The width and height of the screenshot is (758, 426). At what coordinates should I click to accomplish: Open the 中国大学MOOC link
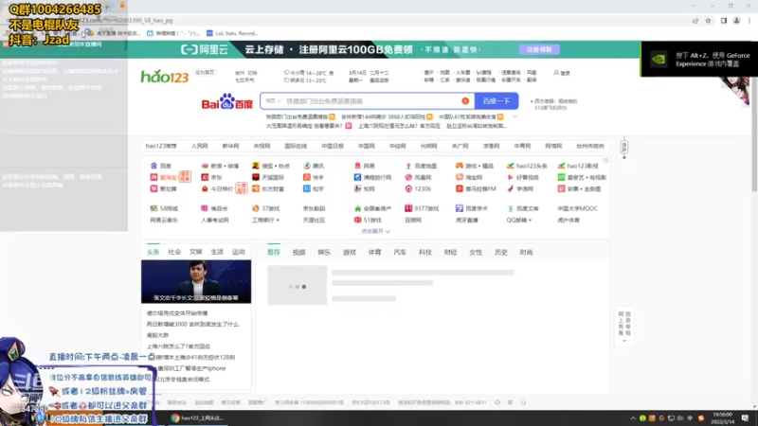point(577,208)
